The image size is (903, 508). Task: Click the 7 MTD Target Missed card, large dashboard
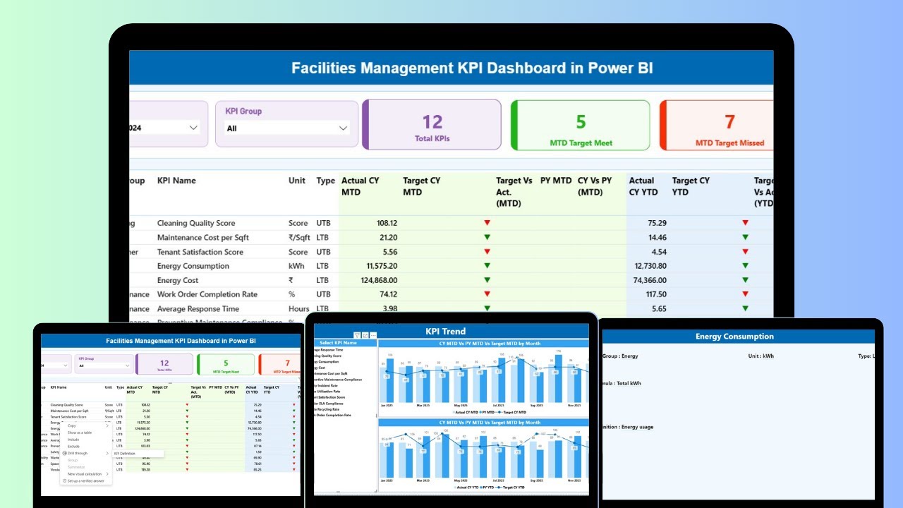coord(718,125)
